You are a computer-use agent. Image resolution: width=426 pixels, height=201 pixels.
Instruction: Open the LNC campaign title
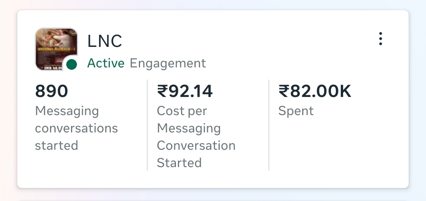tap(105, 41)
